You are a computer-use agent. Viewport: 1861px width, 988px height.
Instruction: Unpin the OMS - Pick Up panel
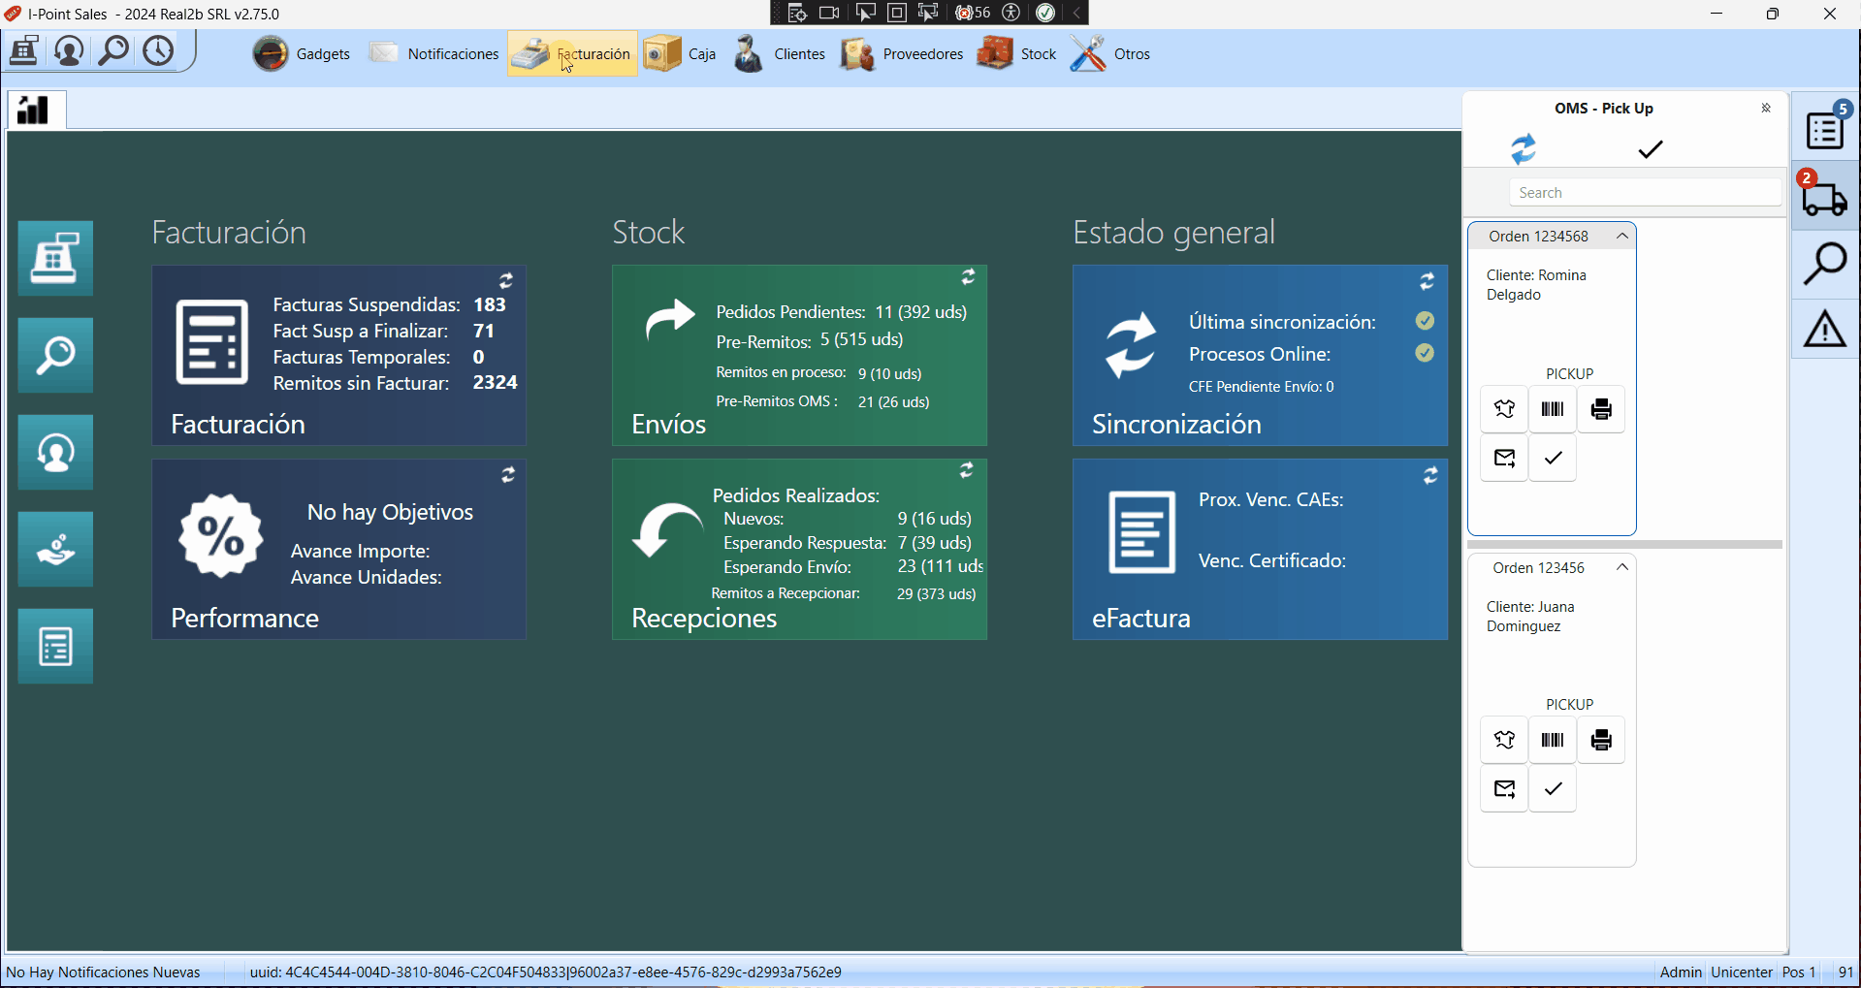(x=1766, y=108)
